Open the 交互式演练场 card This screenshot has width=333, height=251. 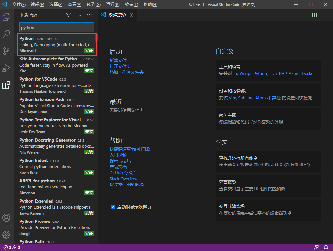point(269,210)
